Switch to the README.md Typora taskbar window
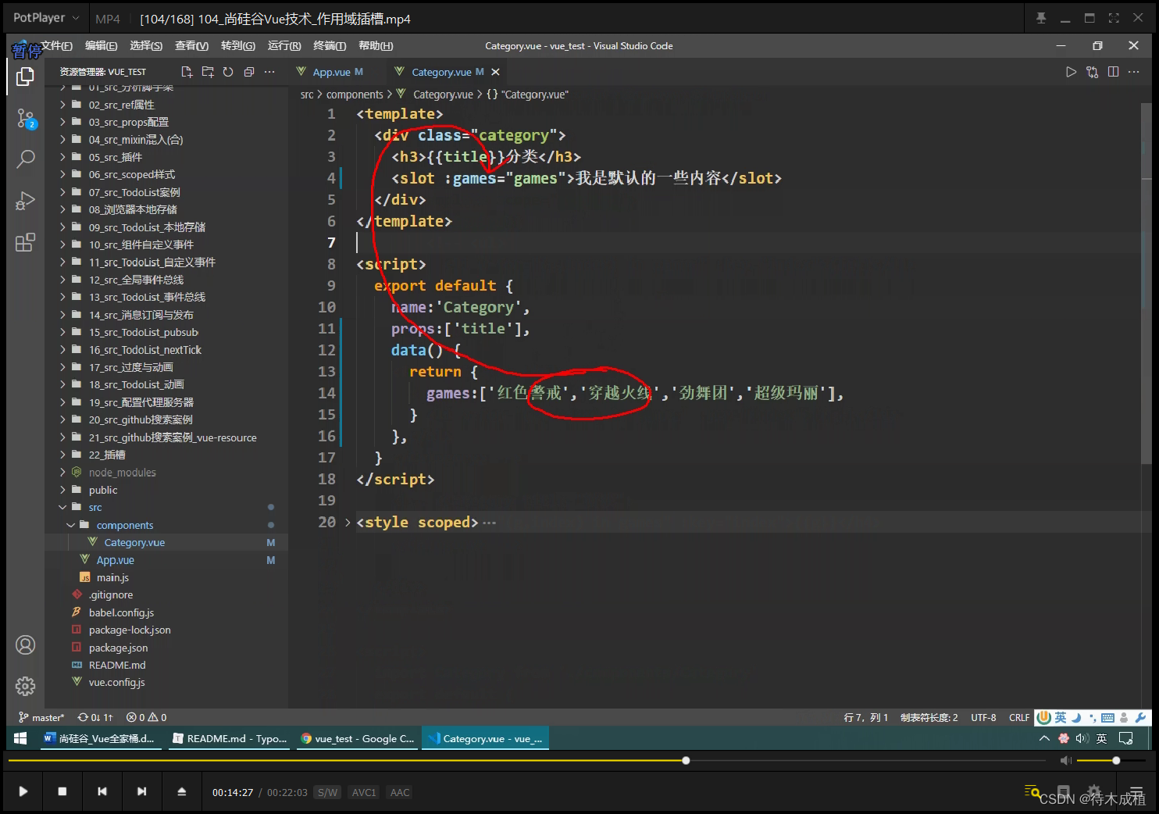Viewport: 1159px width, 814px height. click(x=228, y=738)
